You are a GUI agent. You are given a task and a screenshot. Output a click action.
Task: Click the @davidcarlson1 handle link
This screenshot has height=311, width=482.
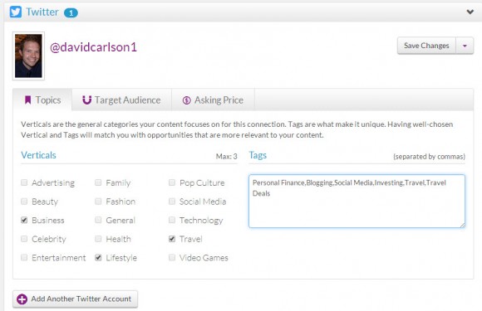click(x=93, y=47)
